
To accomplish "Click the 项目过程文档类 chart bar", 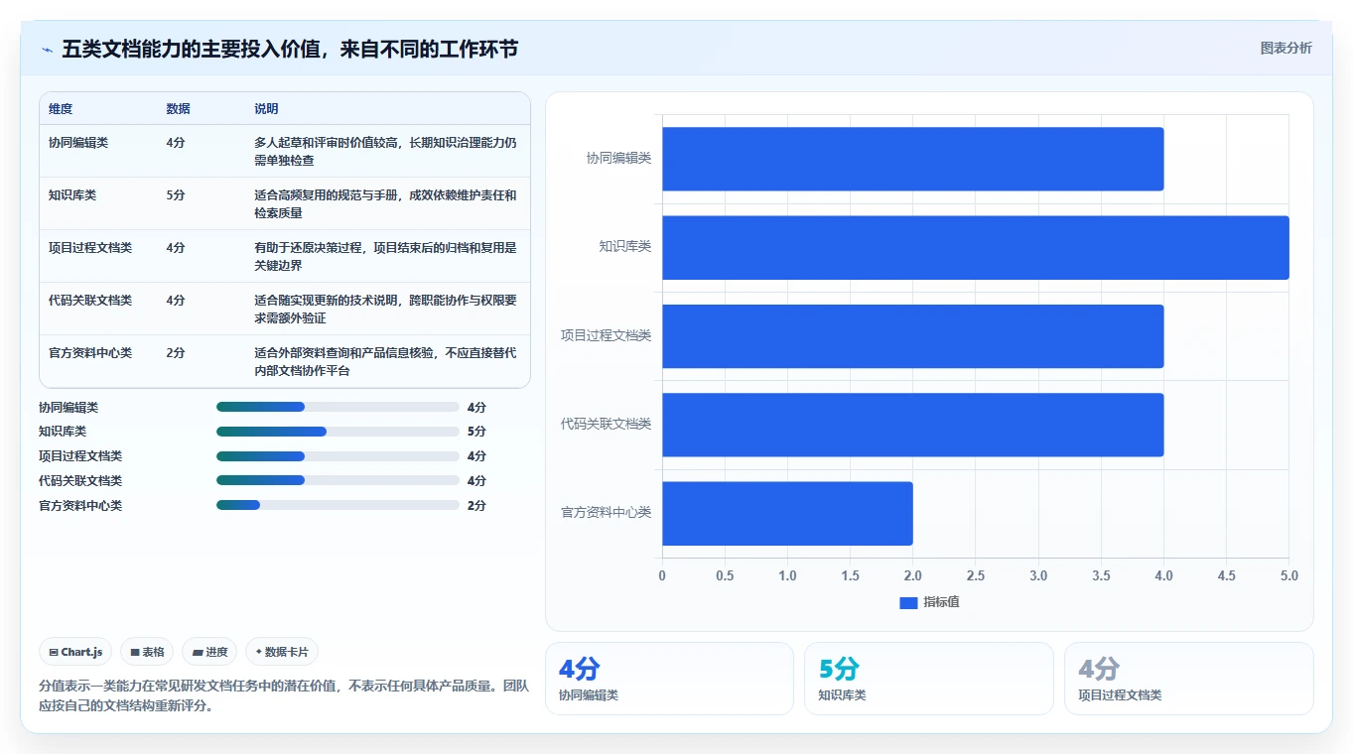I will [x=913, y=336].
